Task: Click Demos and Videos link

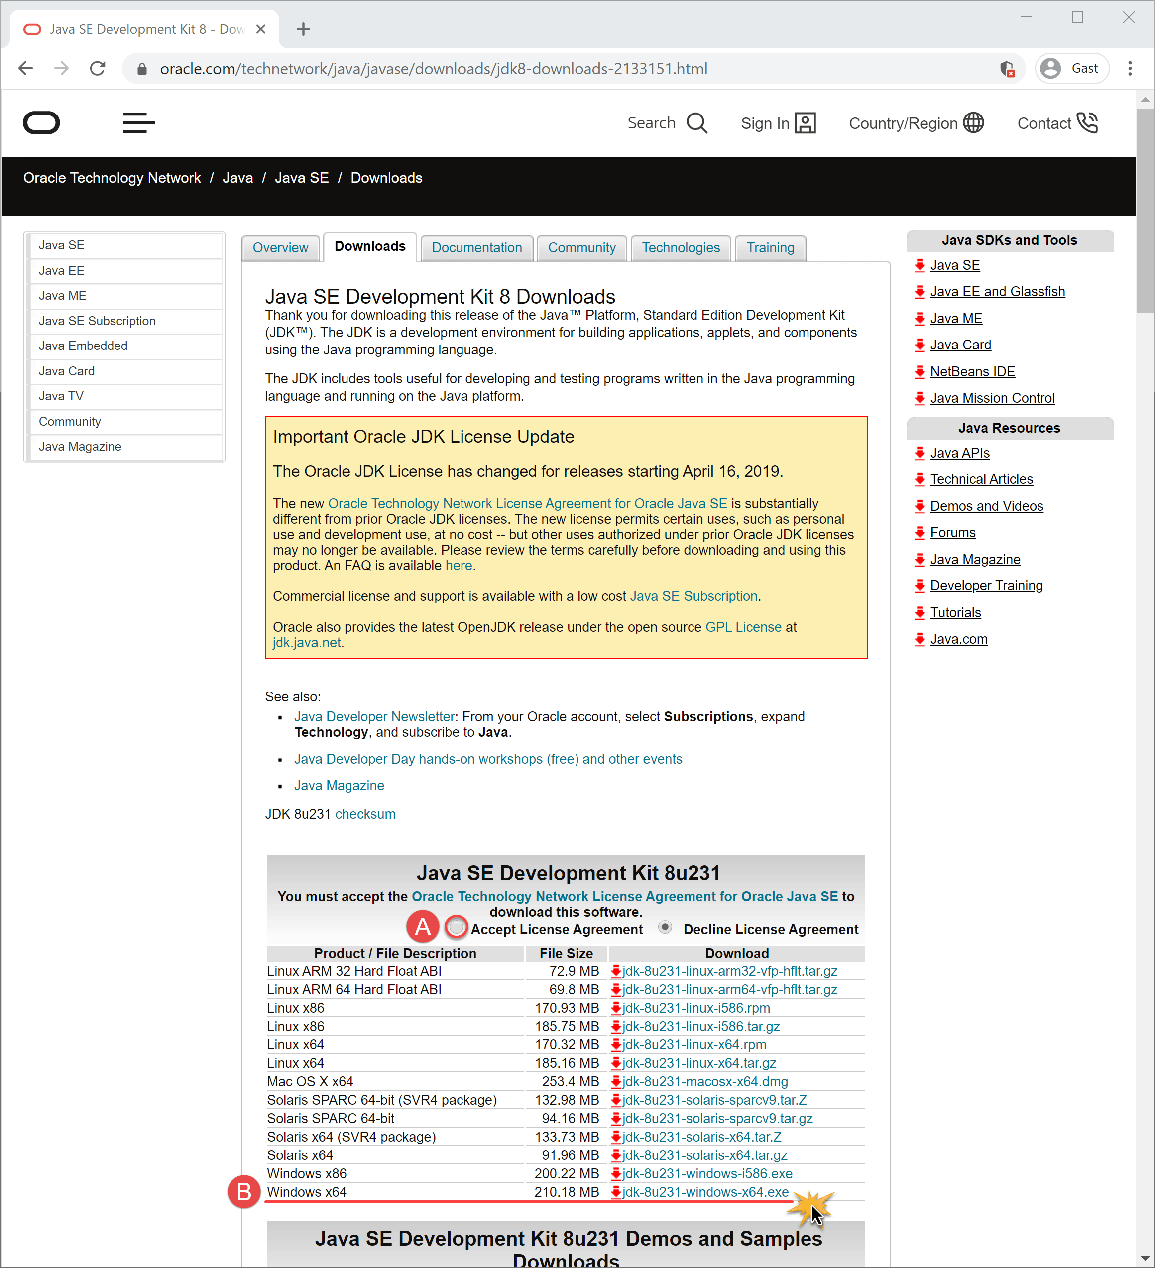Action: pyautogui.click(x=986, y=506)
